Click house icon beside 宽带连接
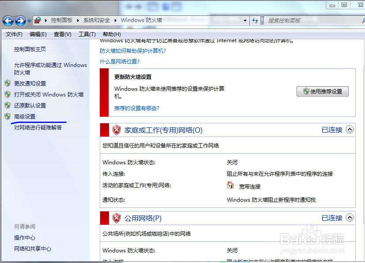This screenshot has height=263, width=365. pyautogui.click(x=230, y=185)
